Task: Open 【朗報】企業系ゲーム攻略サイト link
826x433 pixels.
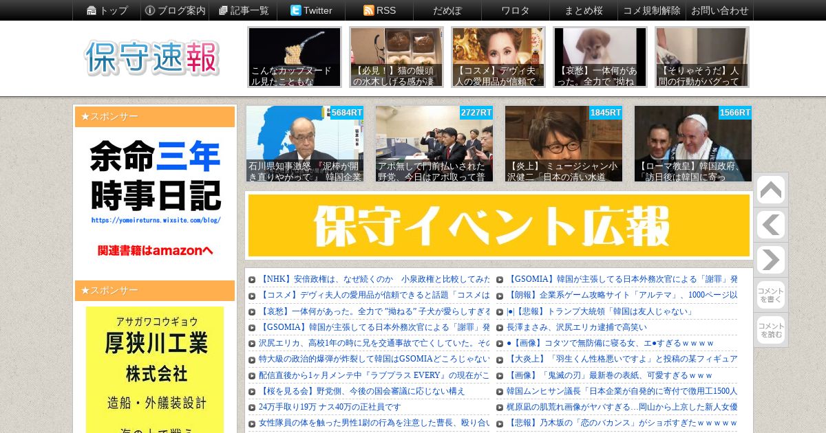Action: 622,296
